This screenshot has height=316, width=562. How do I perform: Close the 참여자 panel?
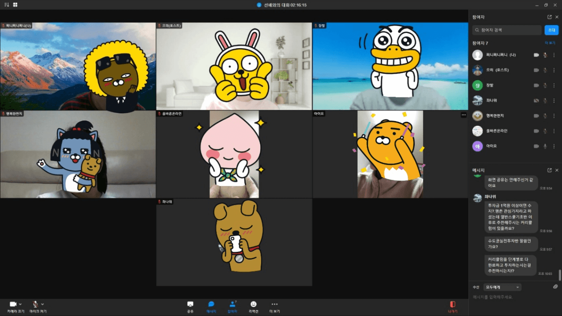[557, 17]
